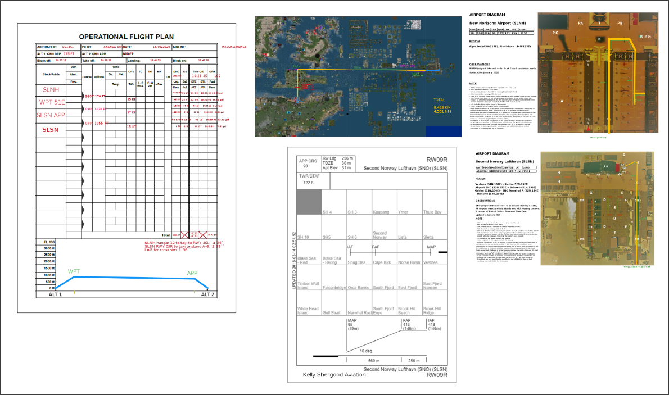Click the ALT 2 label below profile
This screenshot has height=395, width=669.
208,294
